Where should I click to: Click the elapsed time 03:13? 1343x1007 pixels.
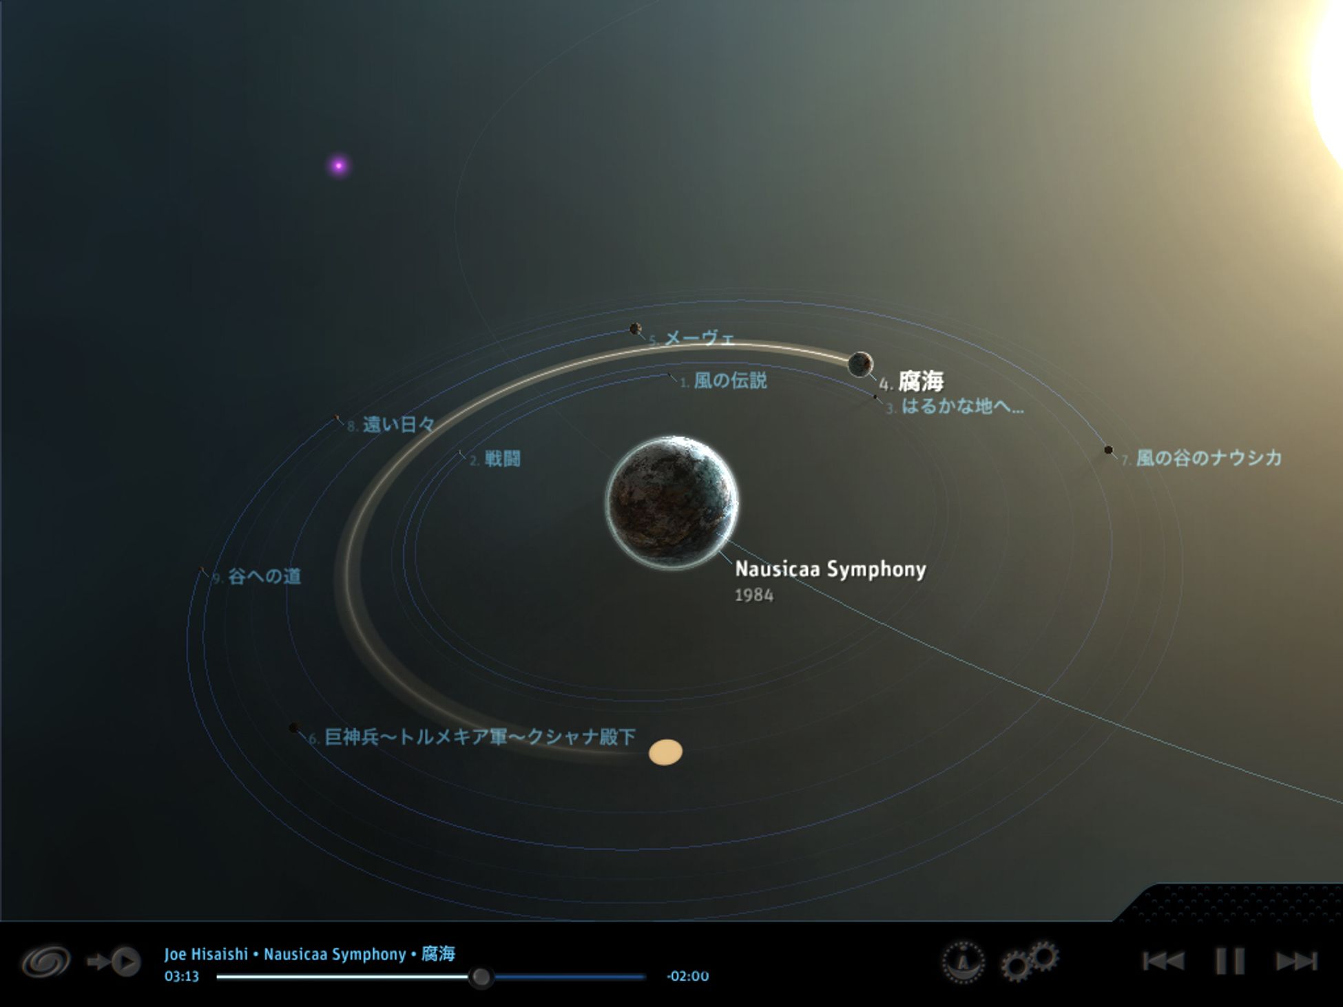tap(181, 976)
